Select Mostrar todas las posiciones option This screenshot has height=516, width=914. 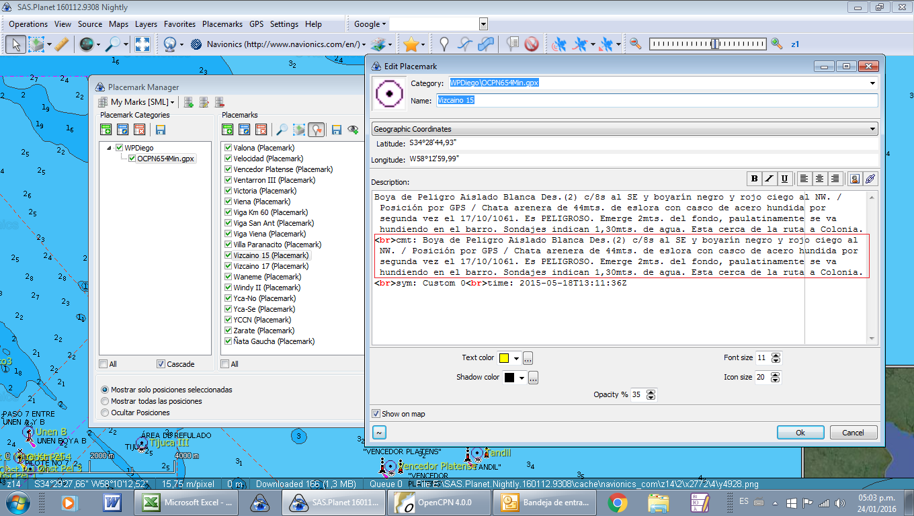point(105,401)
